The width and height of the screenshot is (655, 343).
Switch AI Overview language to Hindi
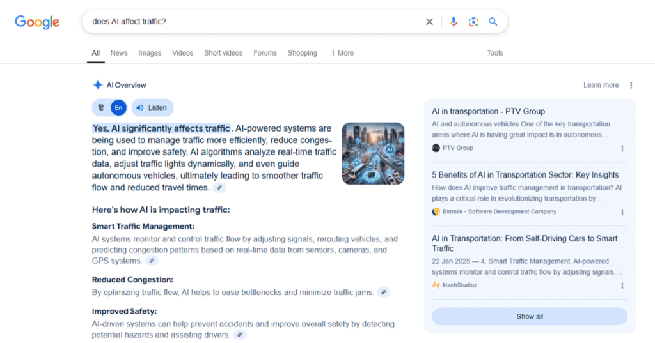tap(101, 108)
